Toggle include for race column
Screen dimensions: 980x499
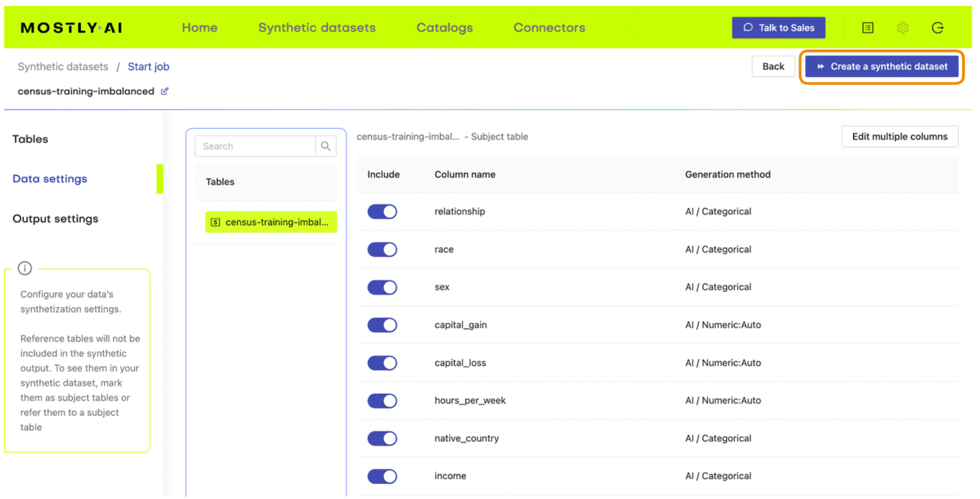(x=382, y=250)
